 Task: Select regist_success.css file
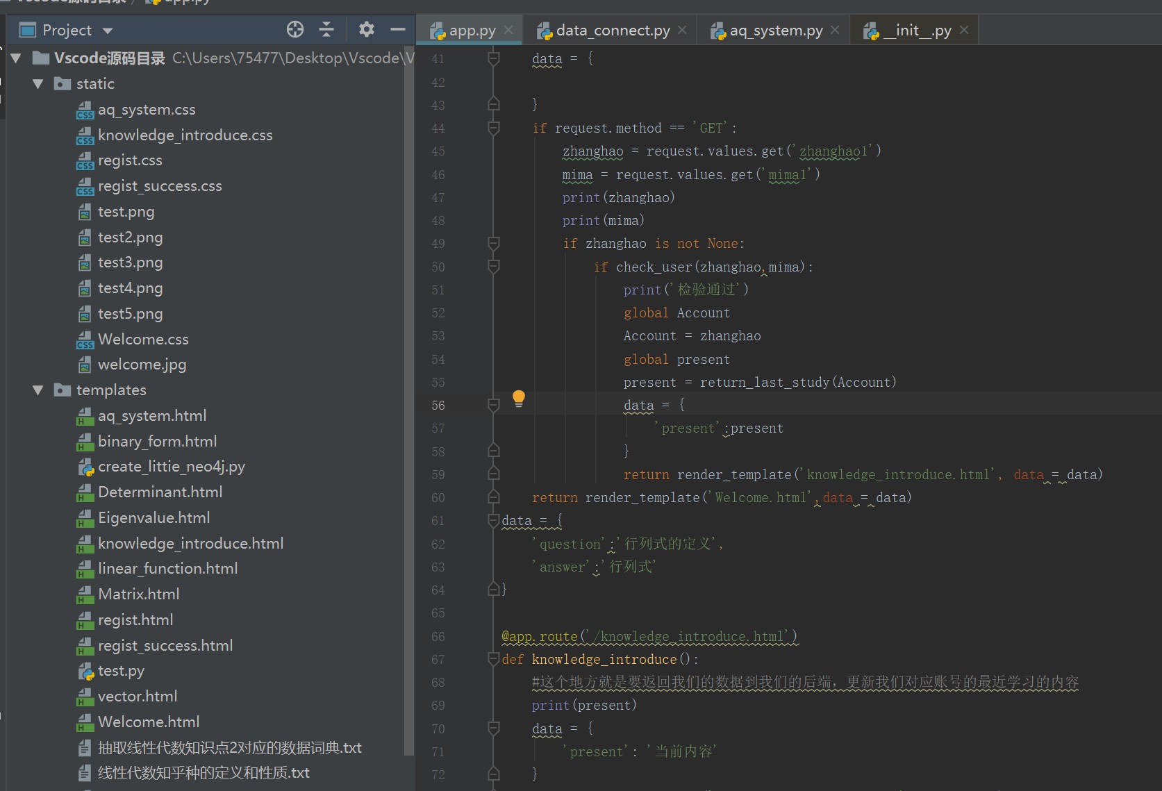(160, 186)
